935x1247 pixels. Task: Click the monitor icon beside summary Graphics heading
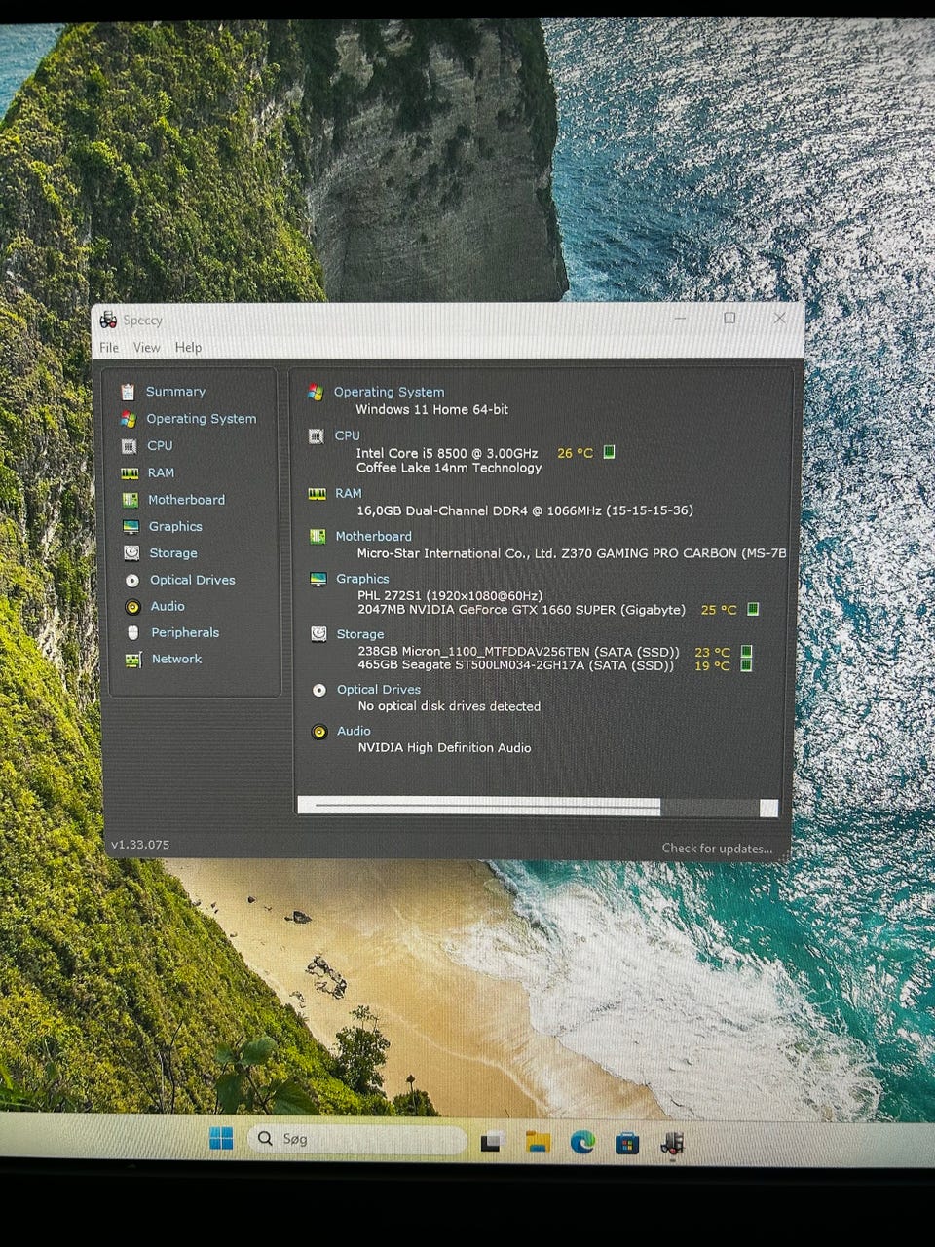tap(318, 579)
